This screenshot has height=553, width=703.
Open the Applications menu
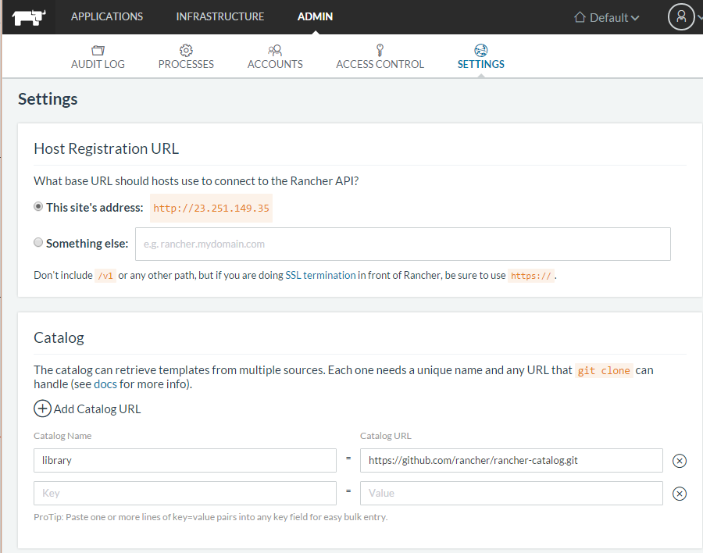coord(107,16)
